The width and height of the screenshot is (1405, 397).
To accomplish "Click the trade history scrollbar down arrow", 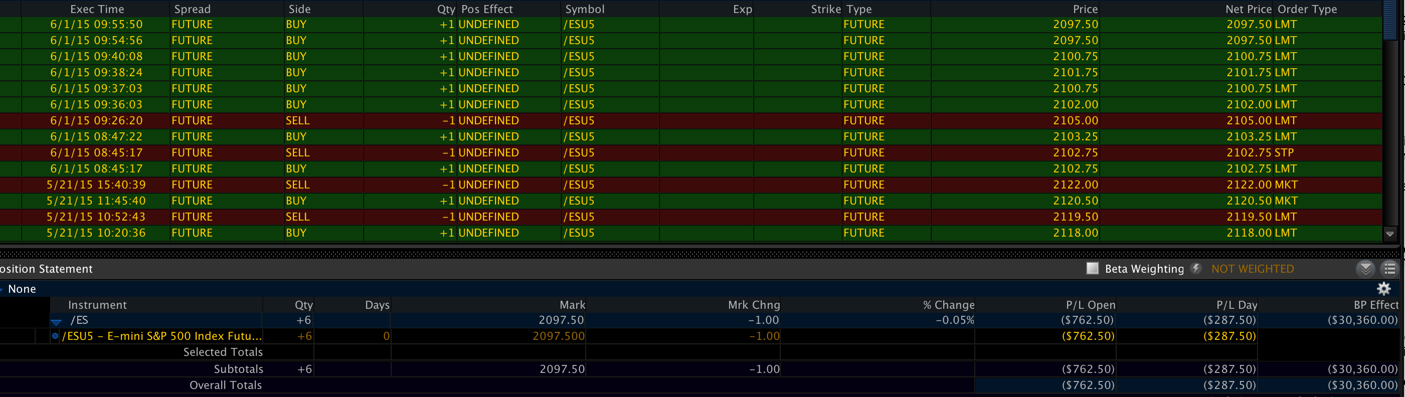I will tap(1390, 234).
